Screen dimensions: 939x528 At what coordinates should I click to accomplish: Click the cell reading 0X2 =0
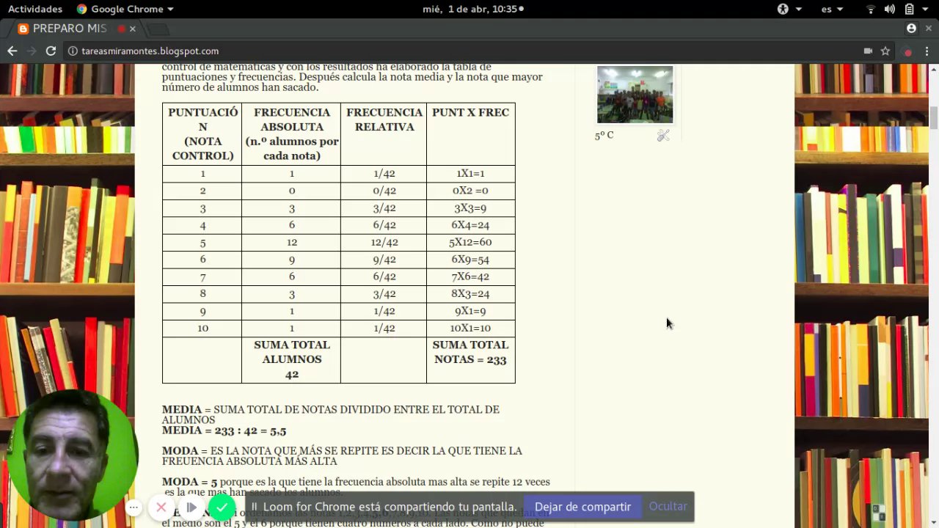coord(470,191)
